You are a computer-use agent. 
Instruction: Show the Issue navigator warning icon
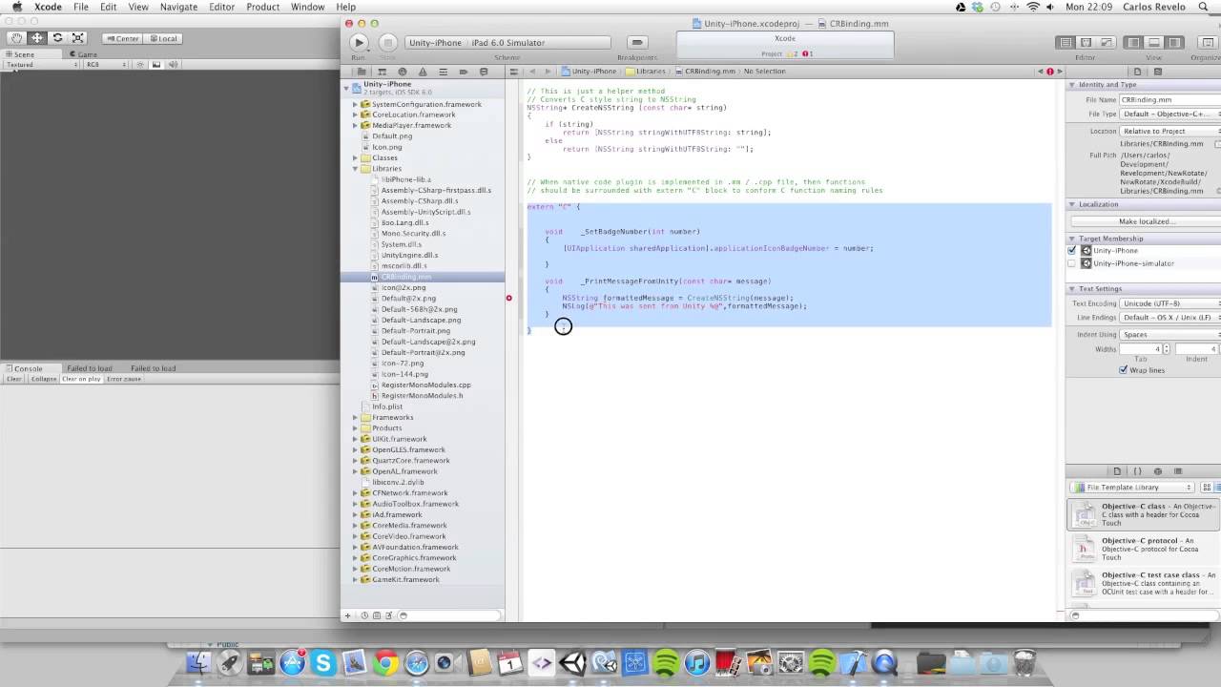(423, 72)
